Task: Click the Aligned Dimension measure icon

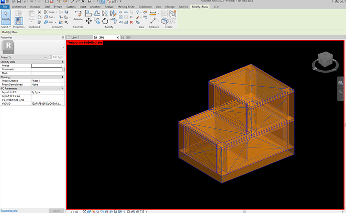Action: pos(153,14)
